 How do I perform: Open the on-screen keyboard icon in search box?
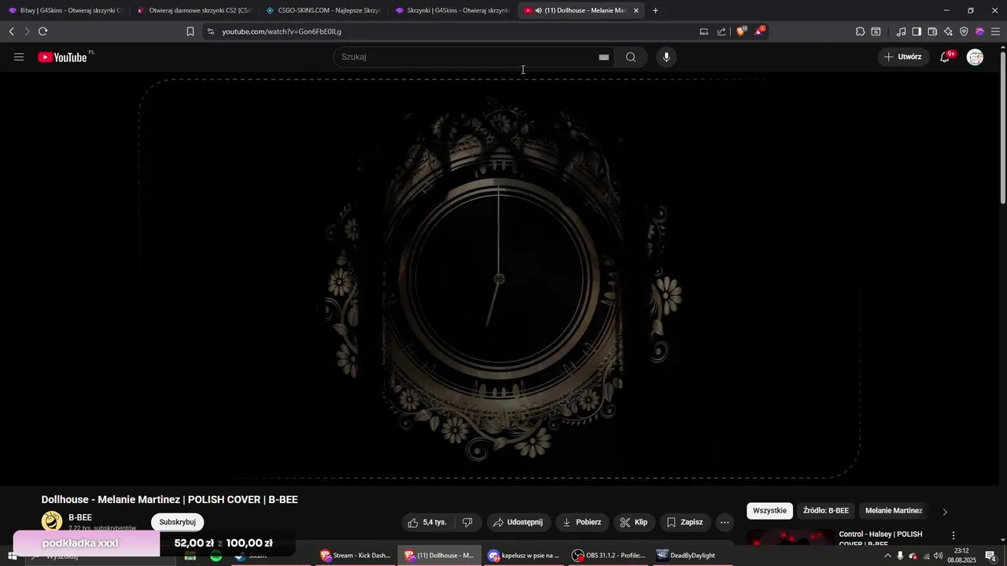click(604, 57)
